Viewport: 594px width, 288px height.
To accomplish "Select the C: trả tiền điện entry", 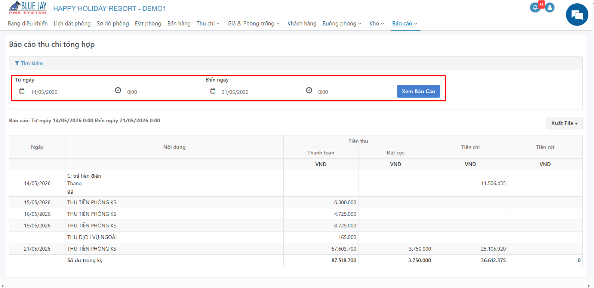I will click(x=84, y=176).
